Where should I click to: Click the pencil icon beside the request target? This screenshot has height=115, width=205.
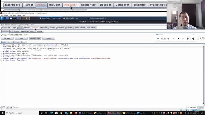coord(2,35)
